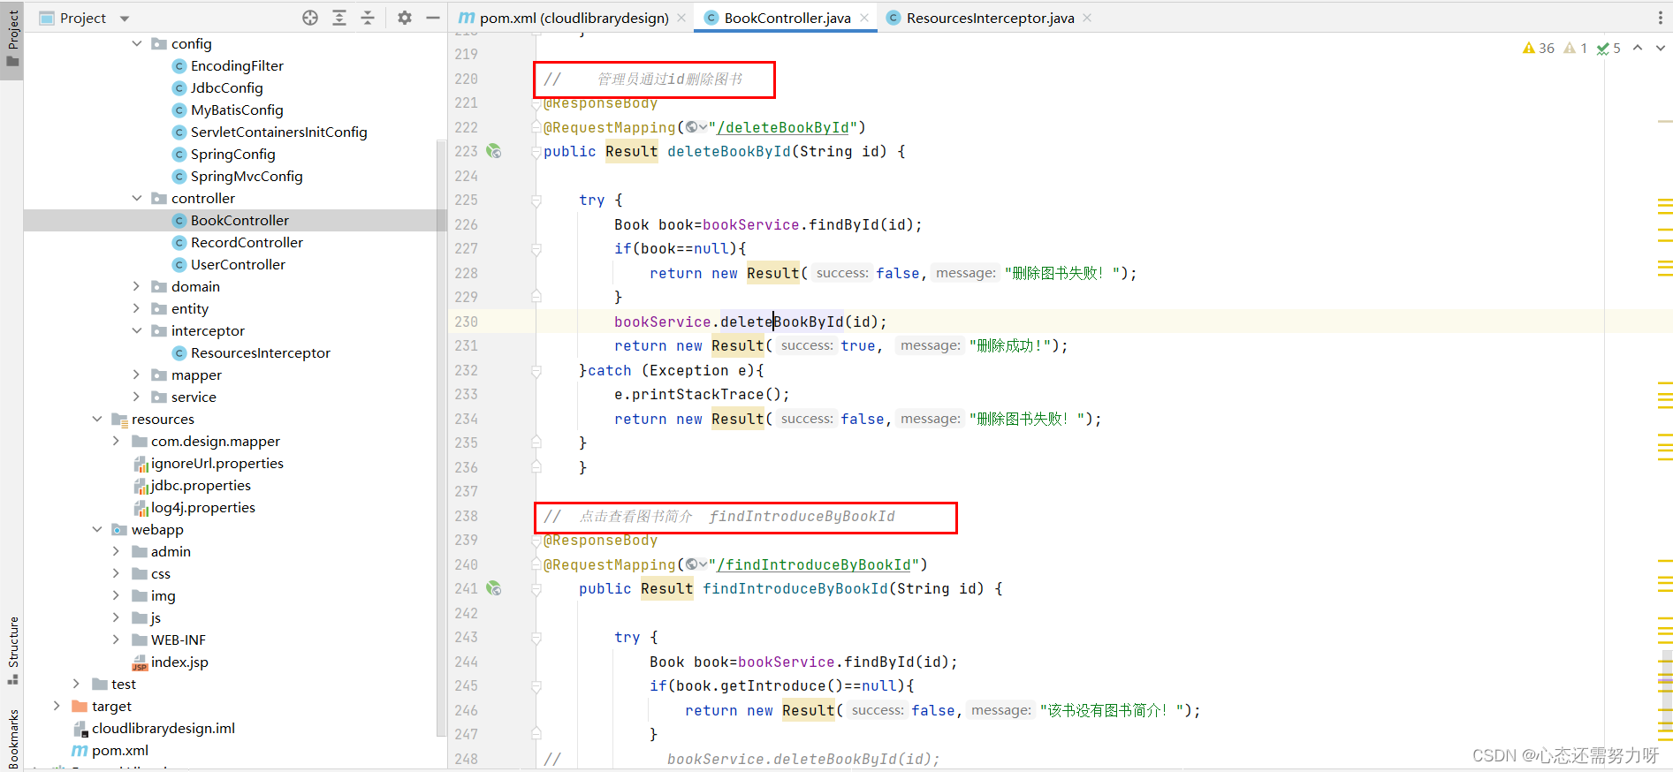Click the /deleteBookById mapping URL link
The width and height of the screenshot is (1673, 772).
[x=783, y=128]
